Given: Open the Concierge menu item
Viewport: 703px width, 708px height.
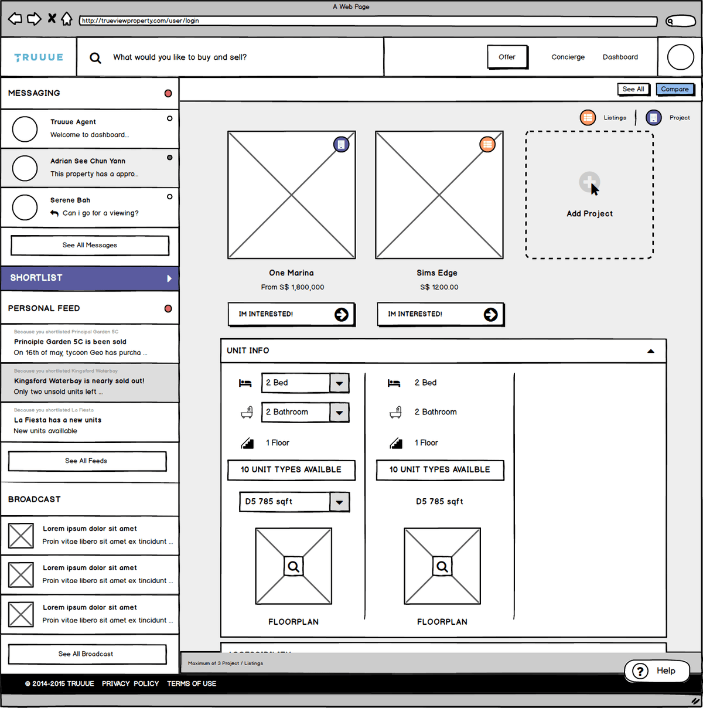Looking at the screenshot, I should coord(568,57).
